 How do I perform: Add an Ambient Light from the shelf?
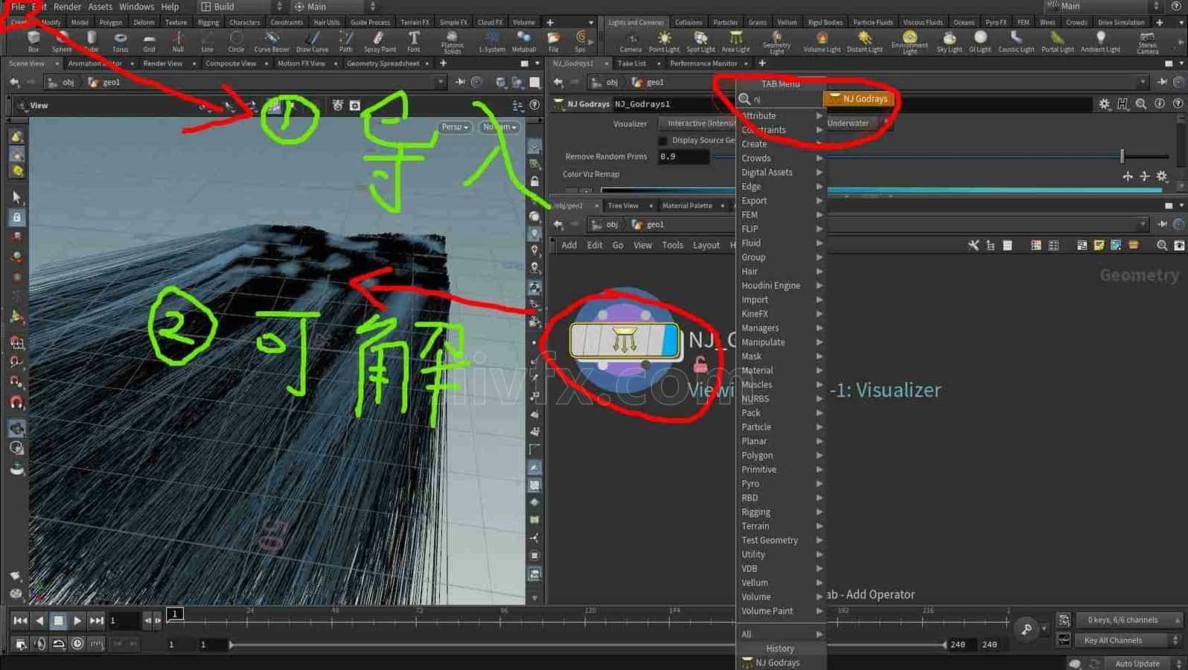point(1100,42)
